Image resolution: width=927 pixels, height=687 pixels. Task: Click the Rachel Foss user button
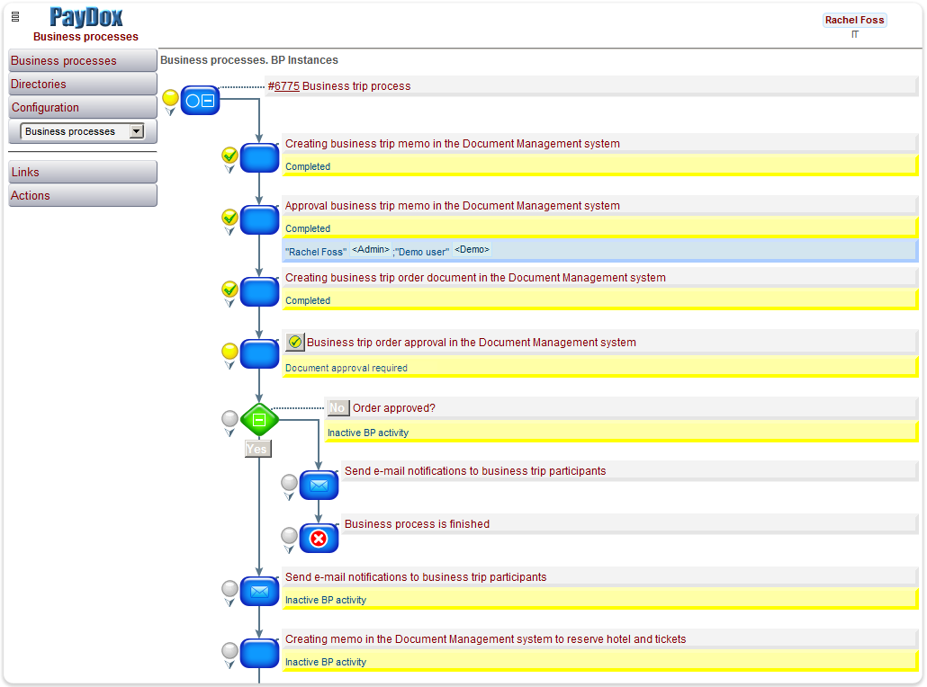[854, 20]
